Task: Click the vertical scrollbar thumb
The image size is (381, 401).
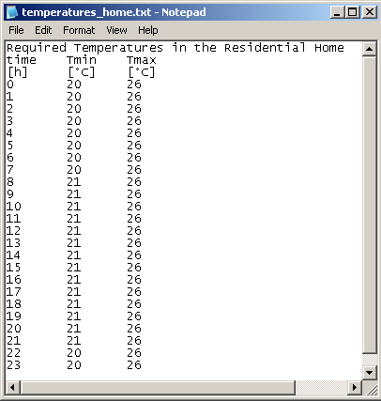Action: click(370, 205)
